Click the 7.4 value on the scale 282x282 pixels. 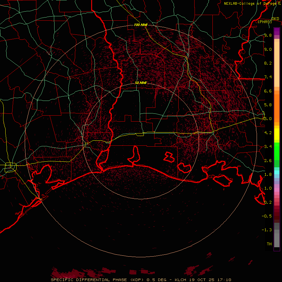pyautogui.click(x=268, y=77)
